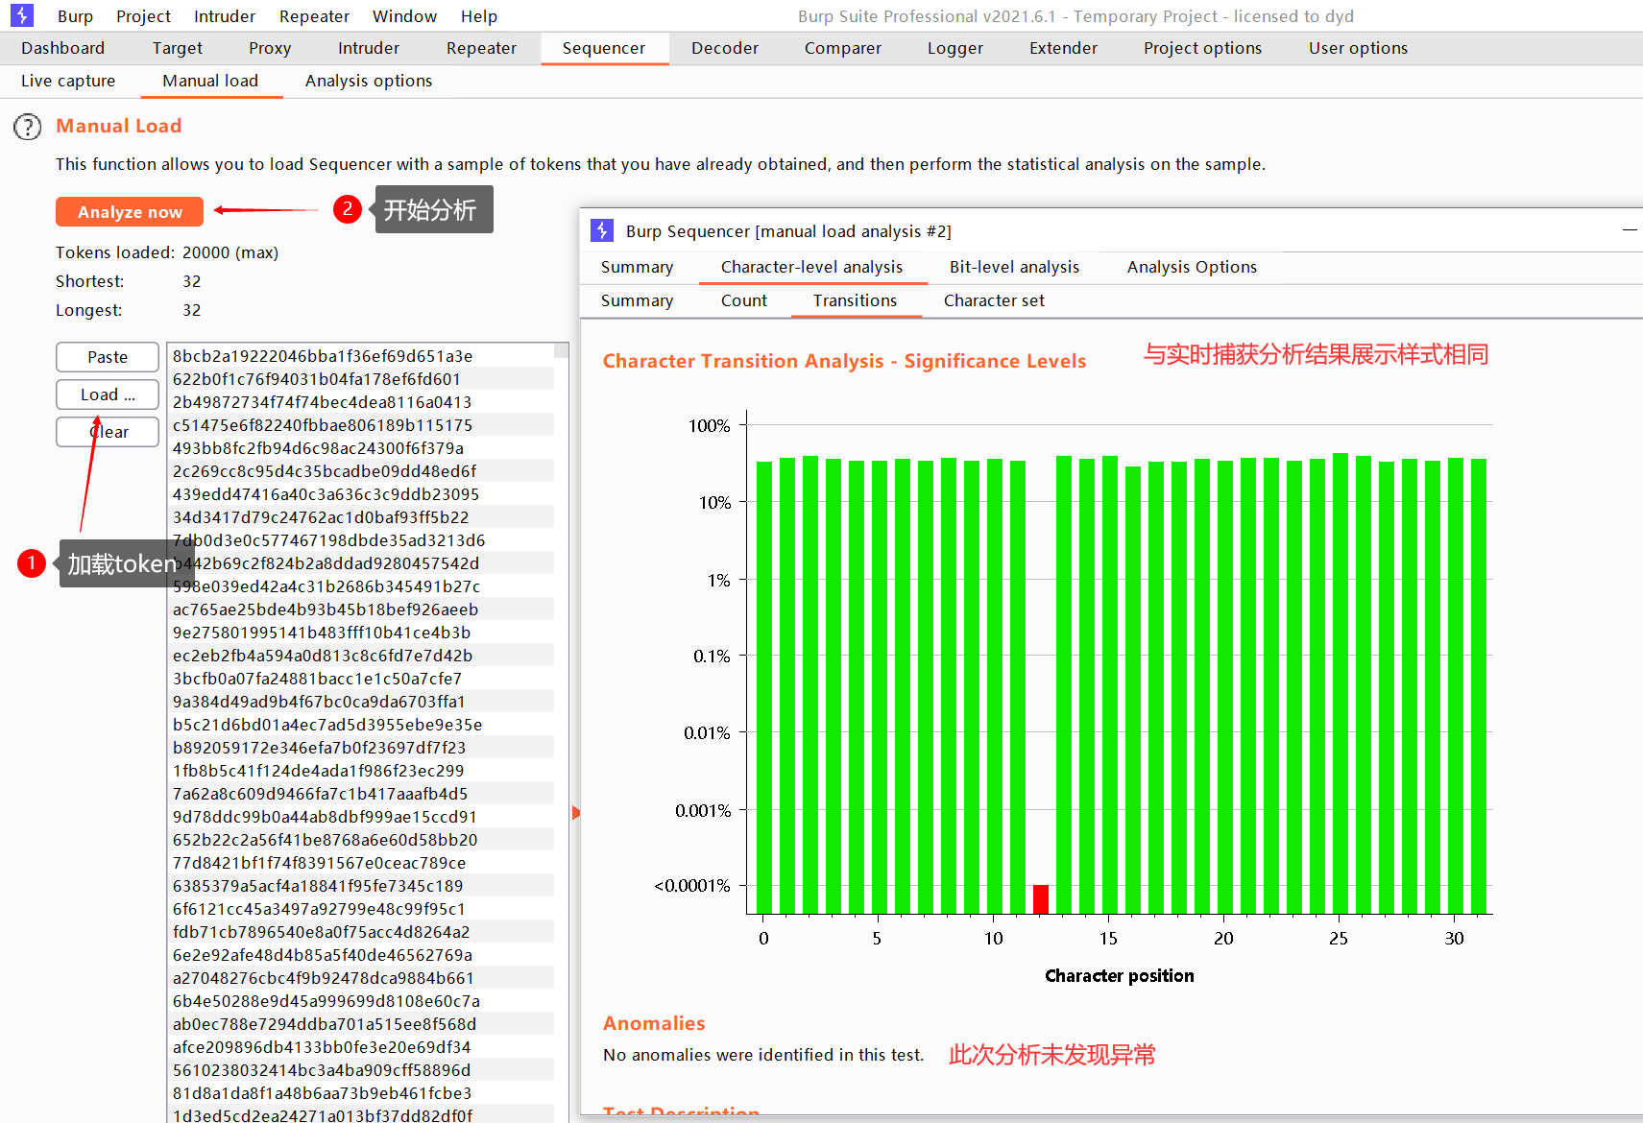Viewport: 1643px width, 1123px height.
Task: Select the Sequencer tab
Action: 604,48
